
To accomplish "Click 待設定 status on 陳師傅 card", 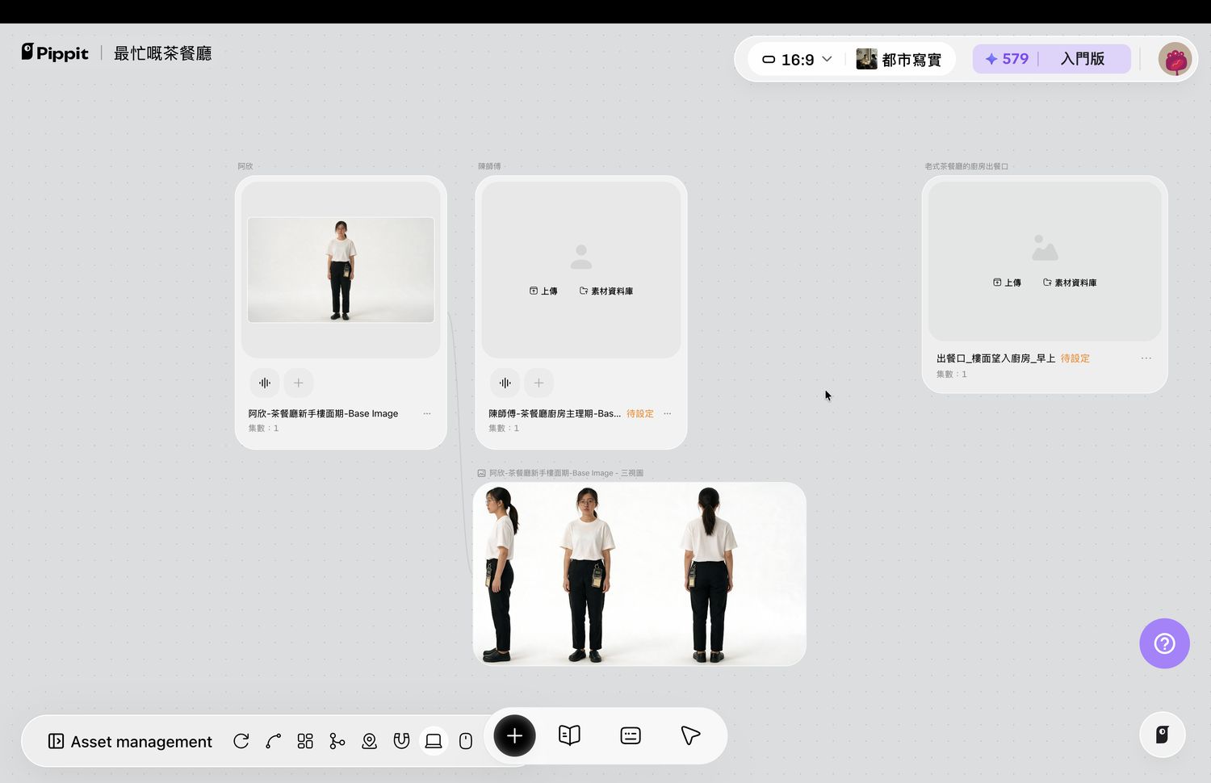I will click(640, 413).
